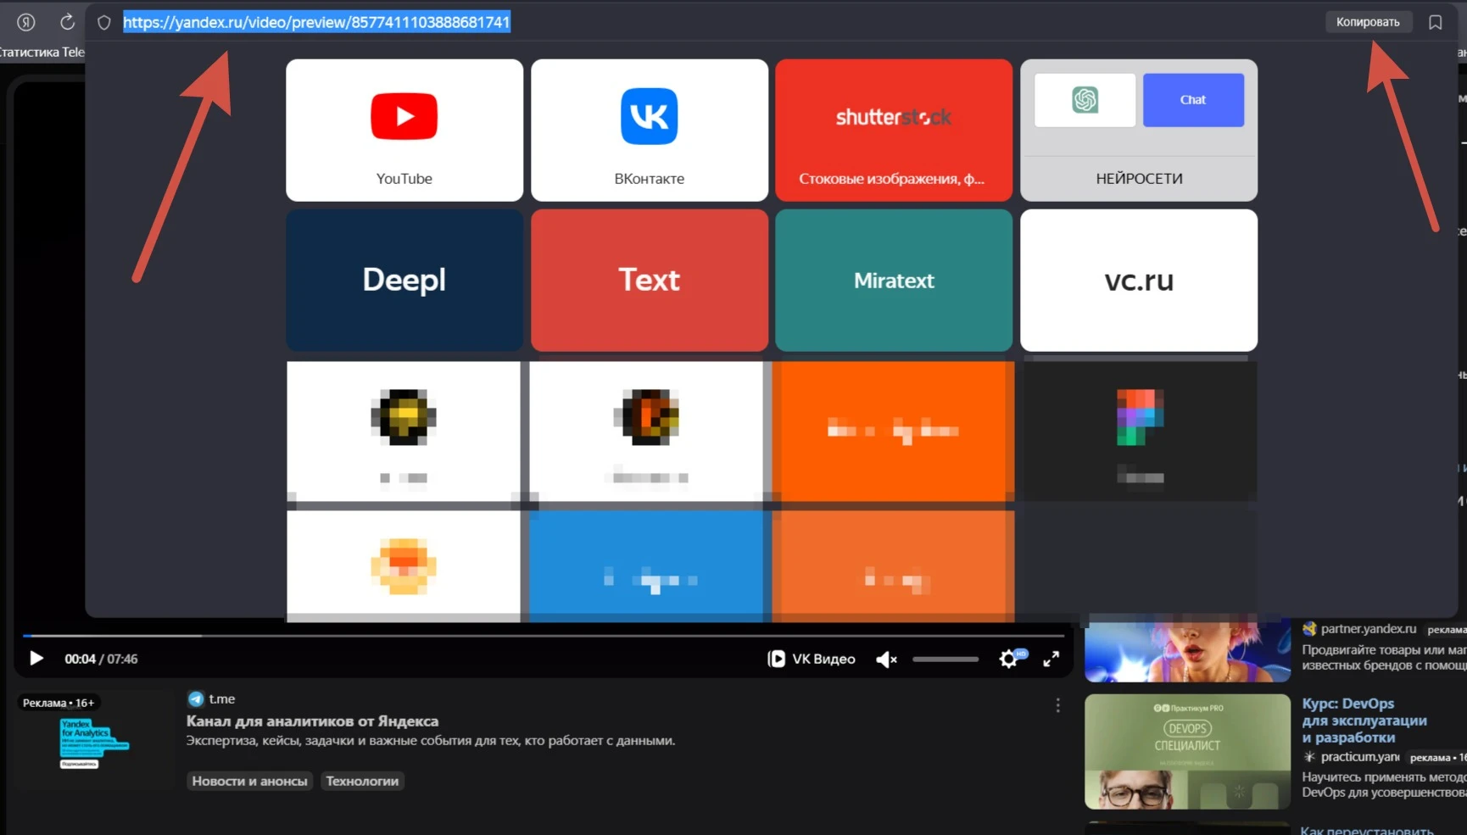Open the Yandex for Analytics ad thumbnail
This screenshot has width=1467, height=835.
[94, 741]
